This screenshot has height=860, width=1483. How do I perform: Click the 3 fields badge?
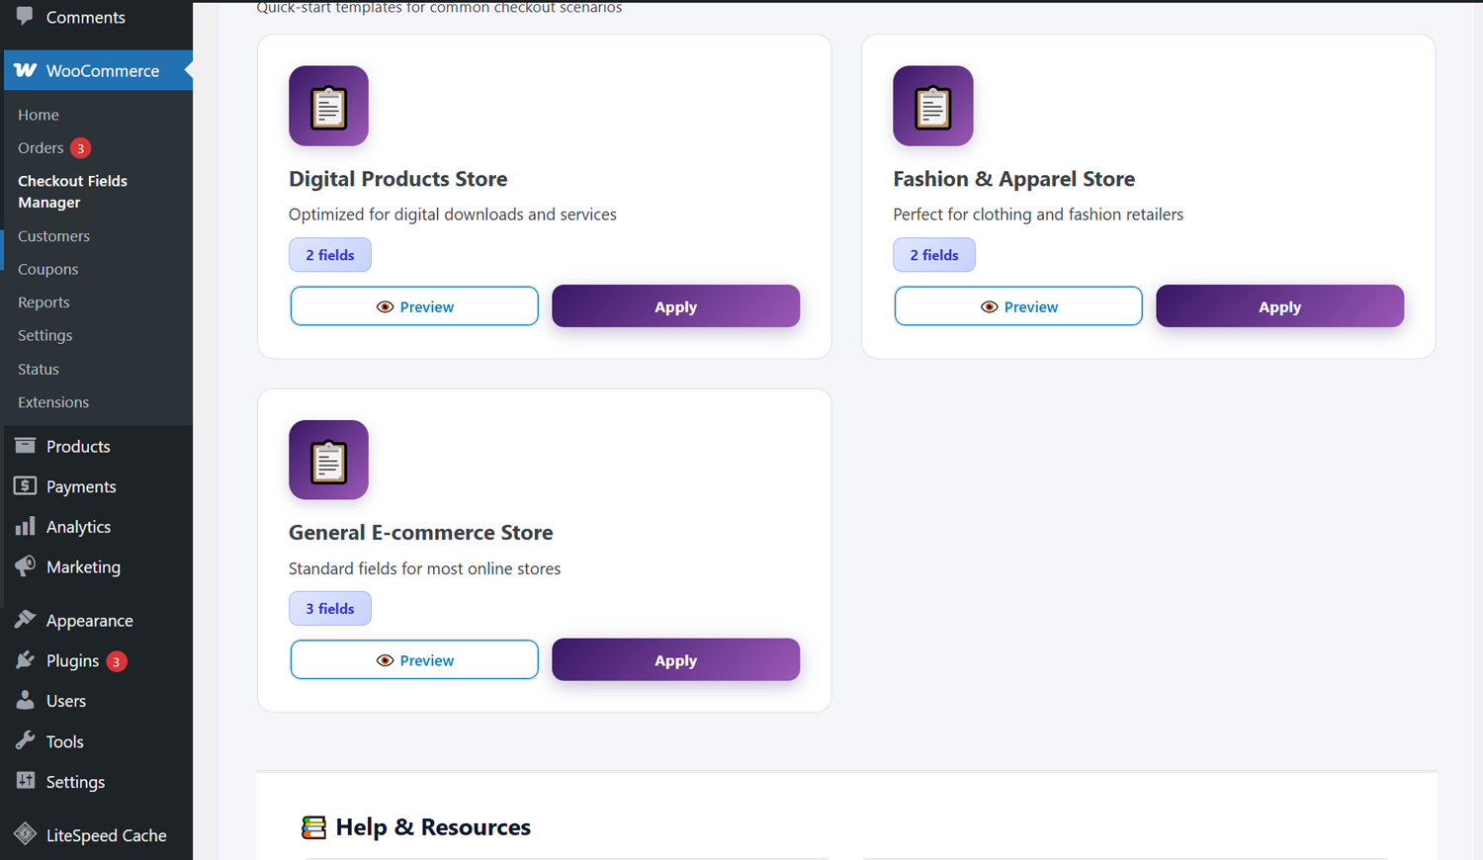tap(330, 608)
